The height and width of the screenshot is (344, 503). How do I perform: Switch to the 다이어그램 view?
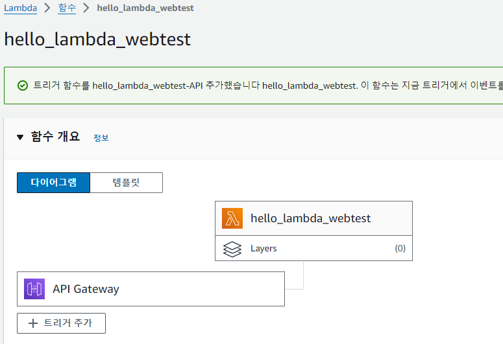pyautogui.click(x=54, y=183)
